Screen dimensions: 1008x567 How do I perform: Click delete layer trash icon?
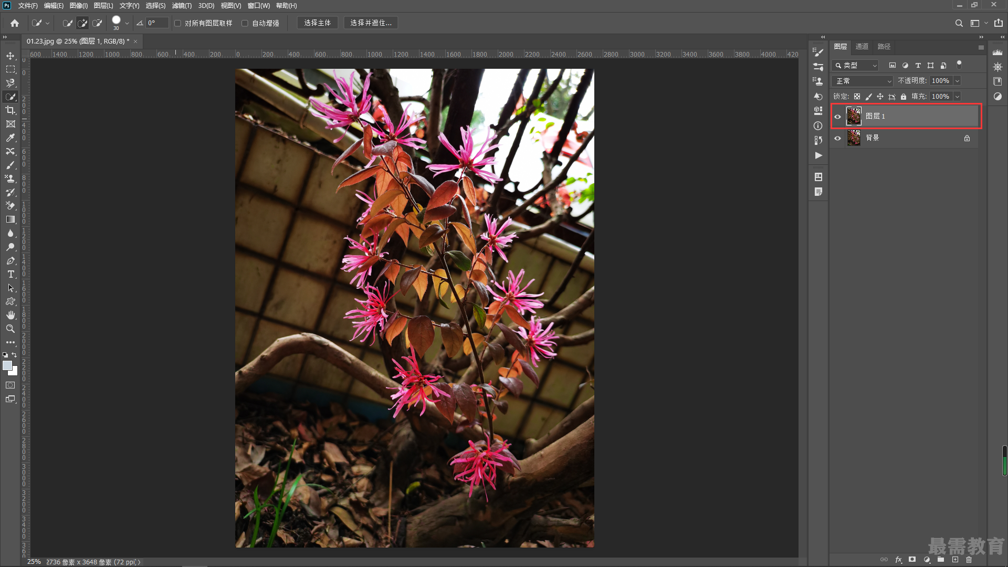[969, 560]
